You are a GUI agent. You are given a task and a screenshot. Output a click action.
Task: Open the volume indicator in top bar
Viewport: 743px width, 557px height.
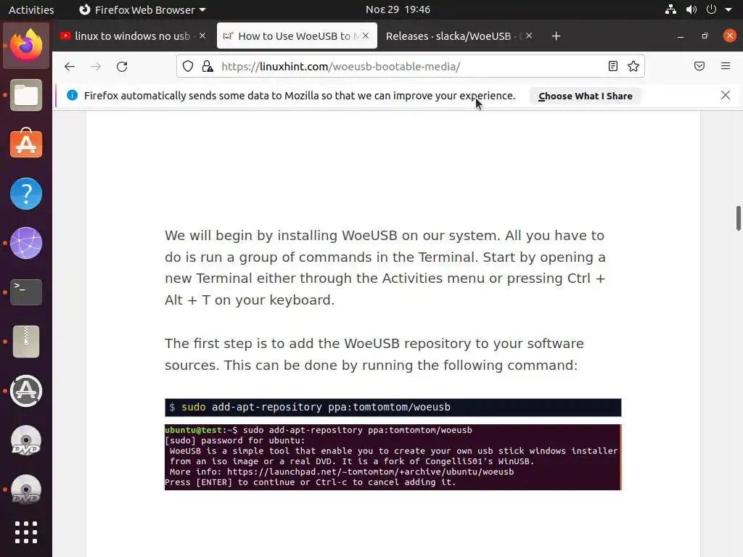(691, 9)
